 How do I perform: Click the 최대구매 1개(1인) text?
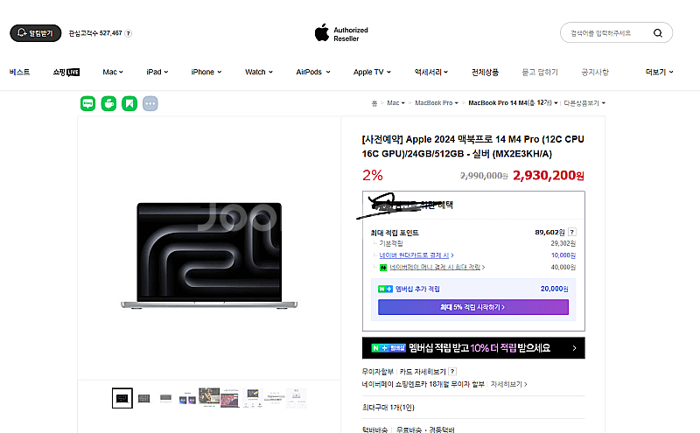pyautogui.click(x=388, y=407)
